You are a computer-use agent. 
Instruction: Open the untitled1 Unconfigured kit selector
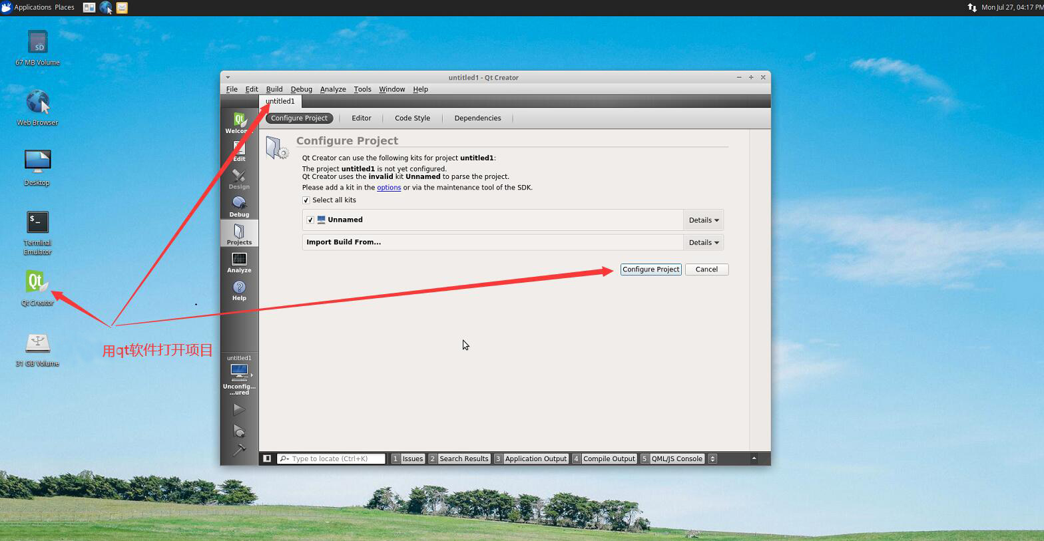tap(239, 375)
